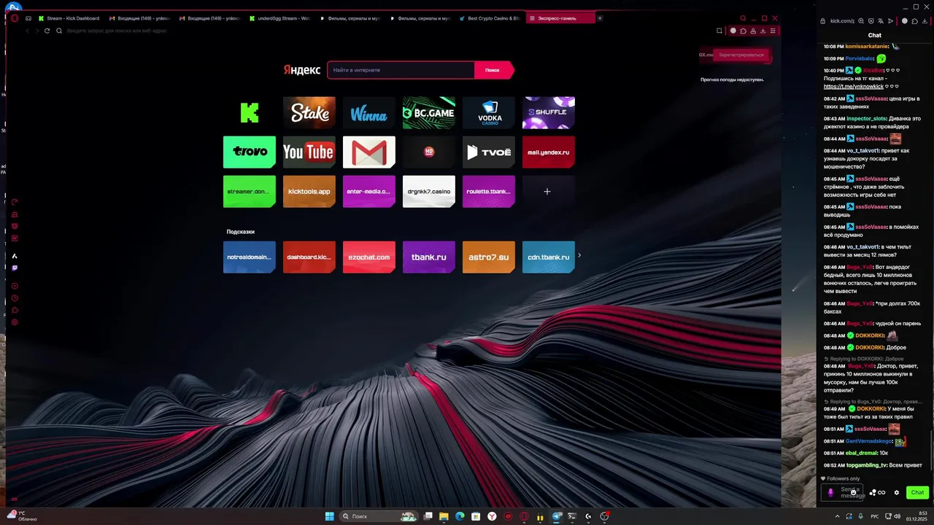Focus the Yandex search input field
The height and width of the screenshot is (525, 934).
coord(401,70)
